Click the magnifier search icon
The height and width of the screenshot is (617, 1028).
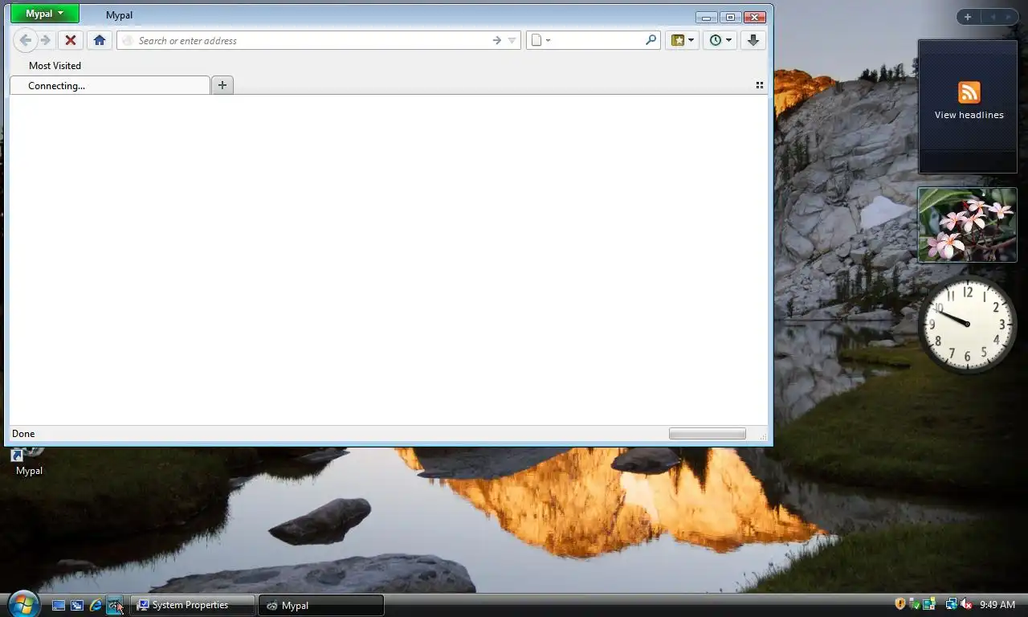pyautogui.click(x=651, y=40)
